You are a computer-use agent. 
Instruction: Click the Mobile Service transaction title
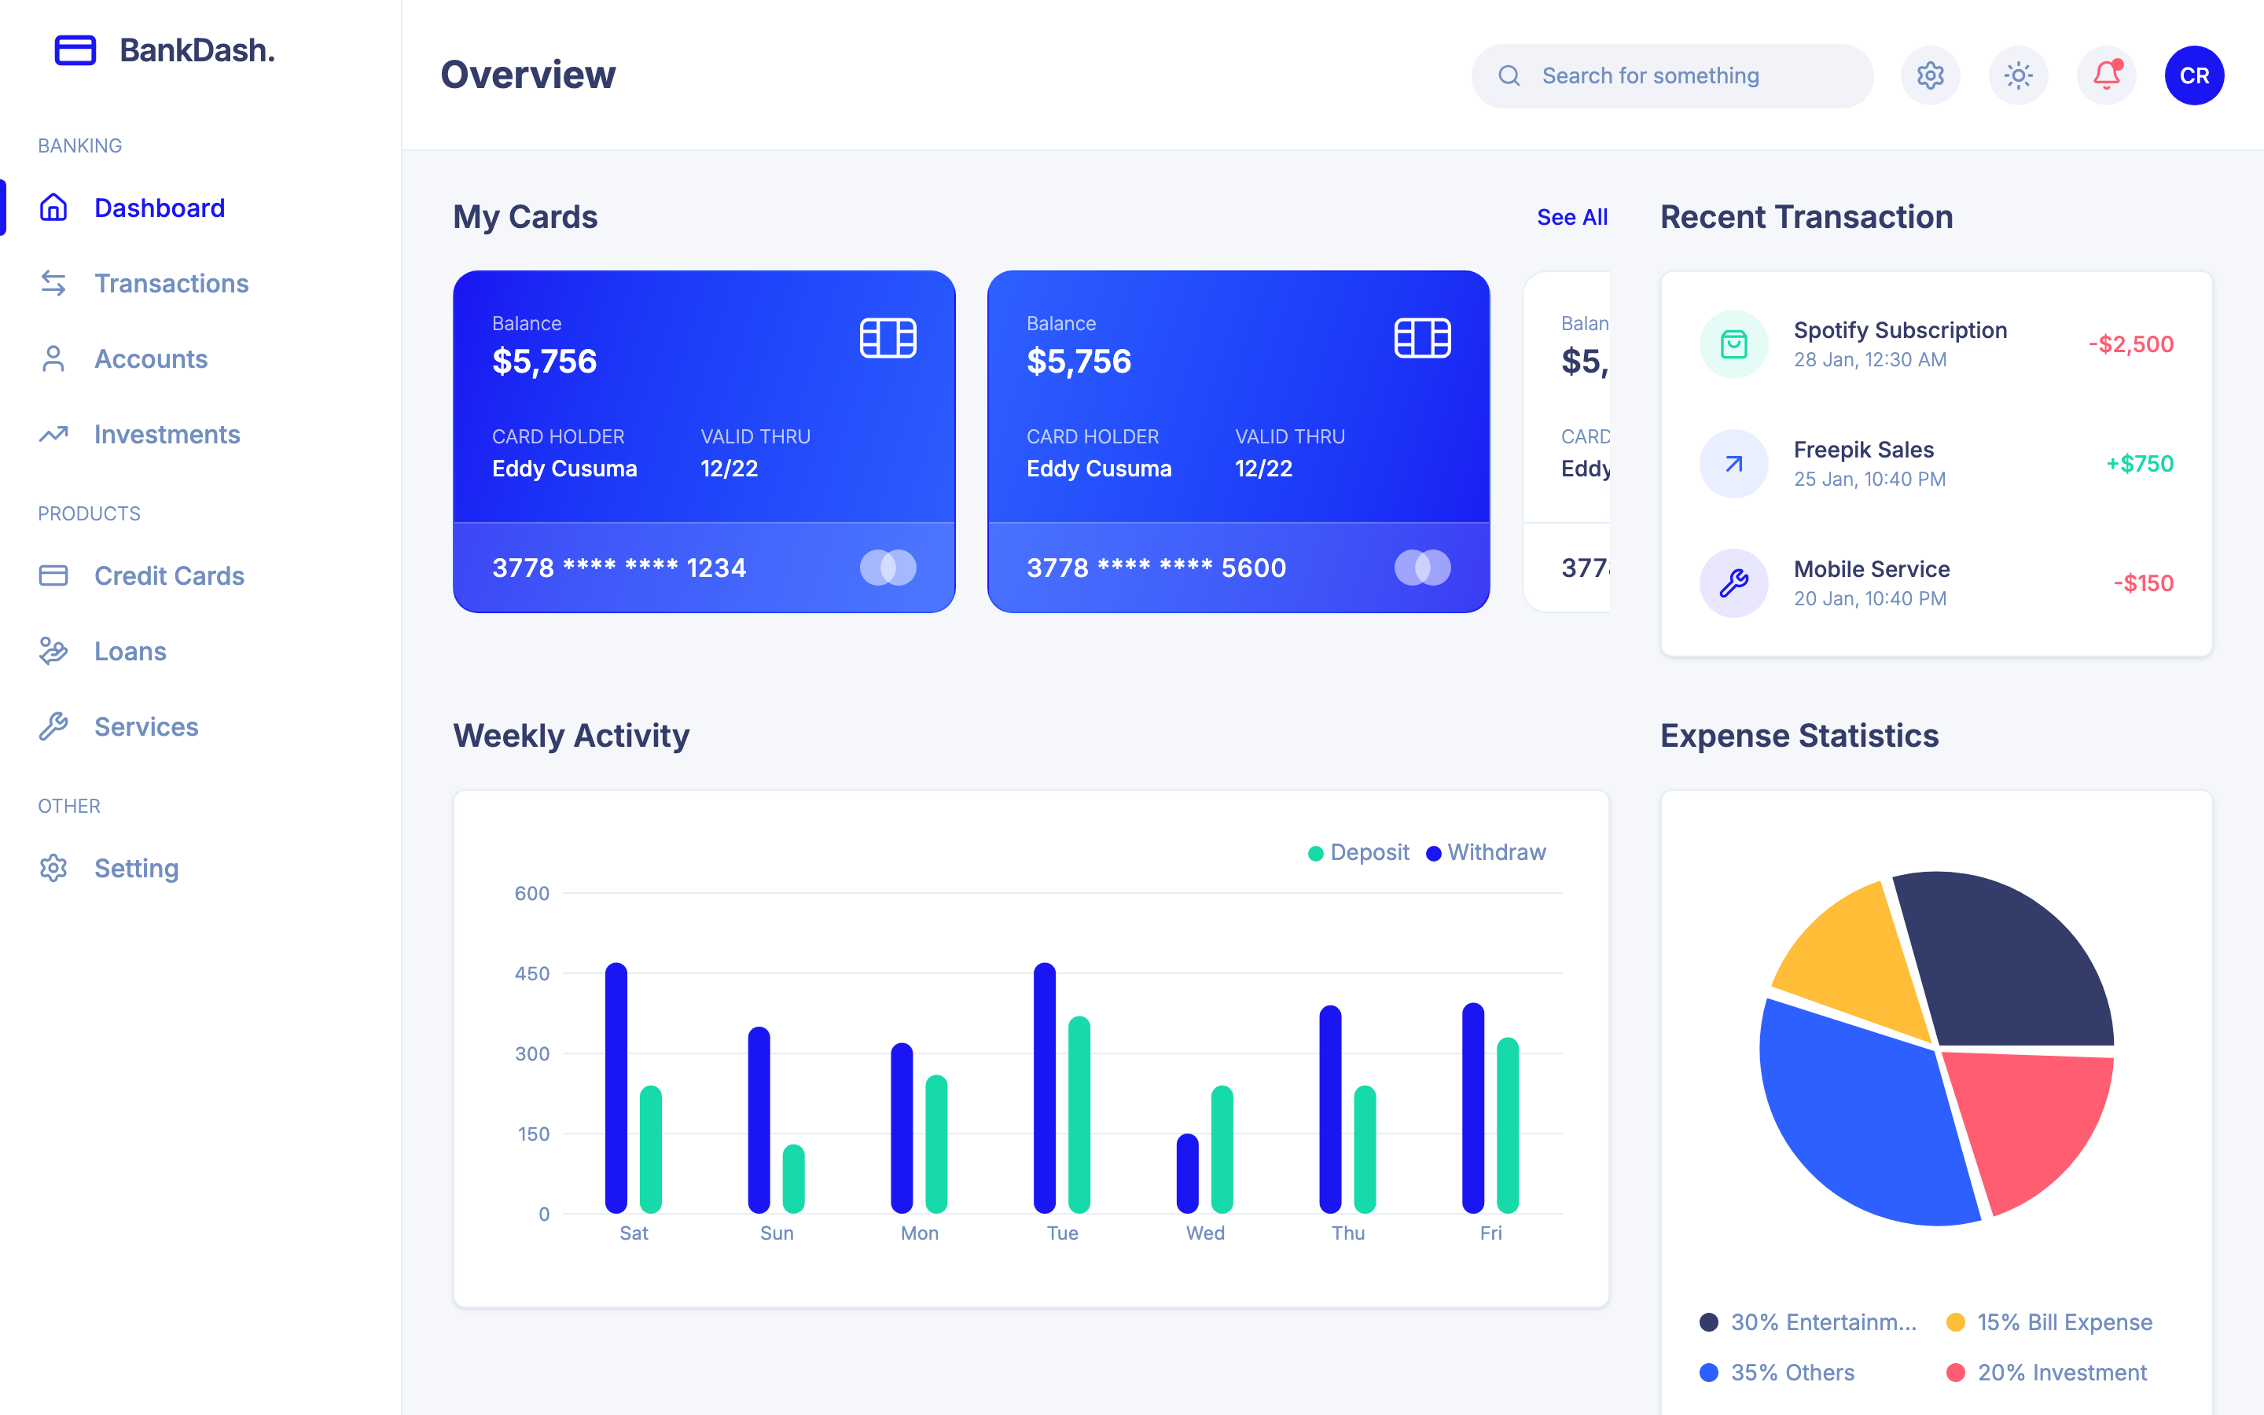[x=1872, y=569]
